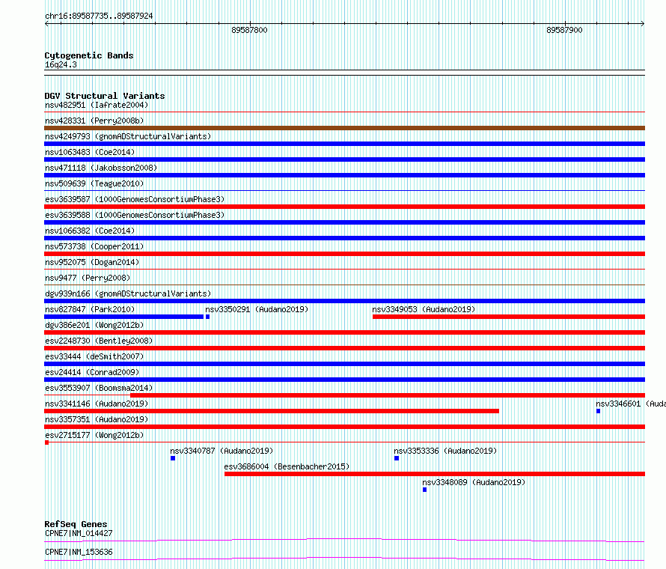
Task: Click esv2248730 (Bentley2008) label
Action: [99, 341]
